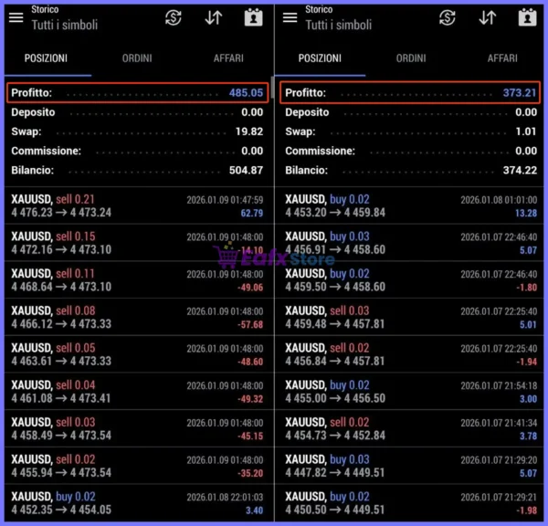The image size is (548, 526).
Task: Open buy 0.02 position with -1.80 loss
Action: point(409,280)
